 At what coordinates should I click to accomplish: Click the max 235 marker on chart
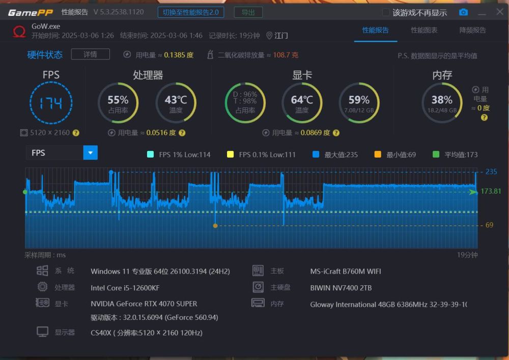click(x=111, y=172)
